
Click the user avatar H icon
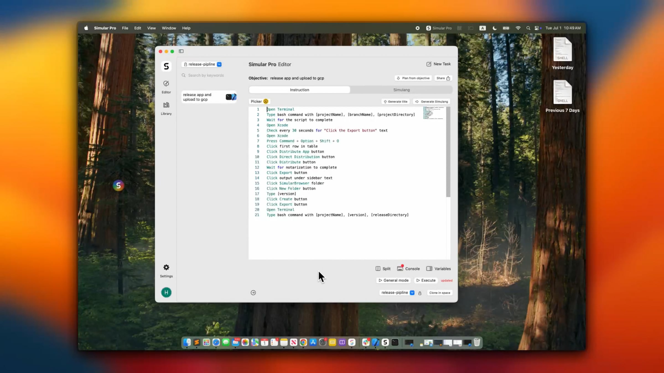166,292
